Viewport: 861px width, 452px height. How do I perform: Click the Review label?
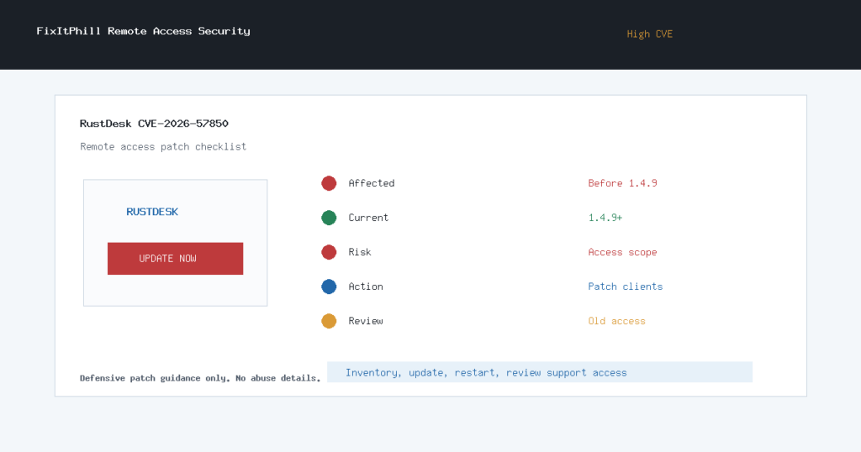click(366, 321)
